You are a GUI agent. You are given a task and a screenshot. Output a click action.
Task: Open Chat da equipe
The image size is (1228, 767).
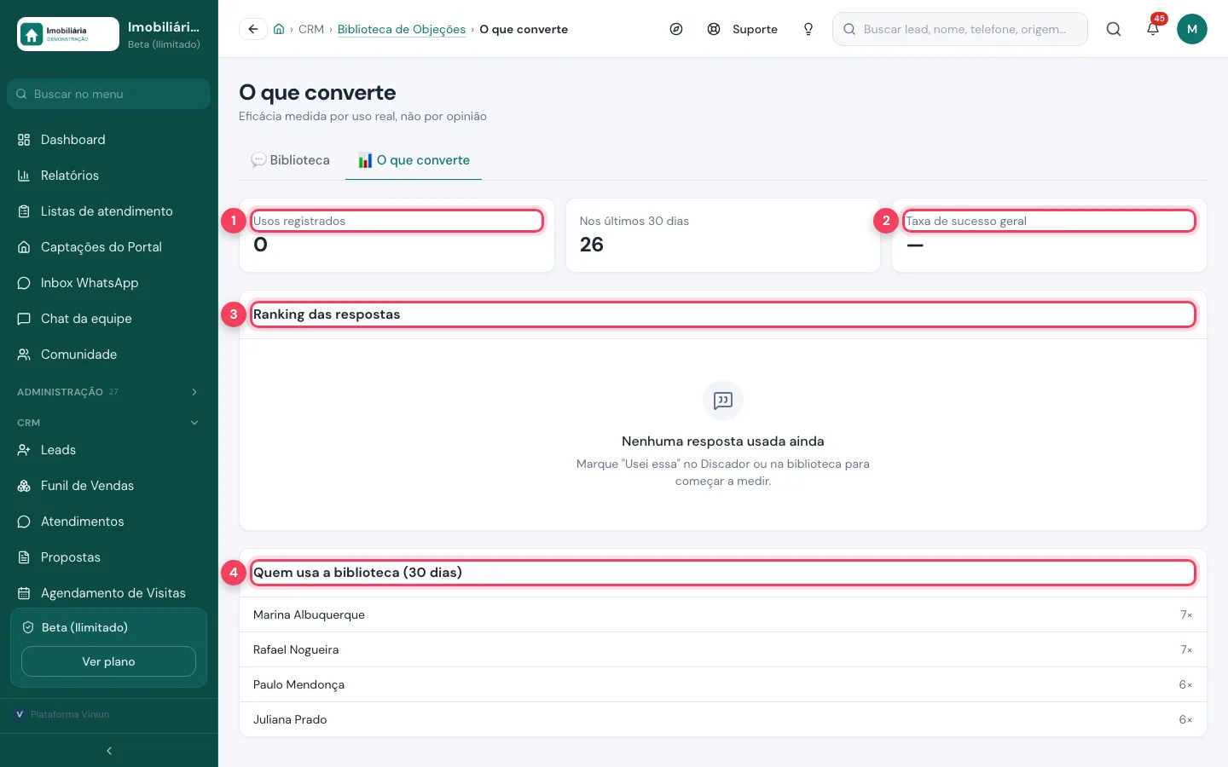pos(108,319)
